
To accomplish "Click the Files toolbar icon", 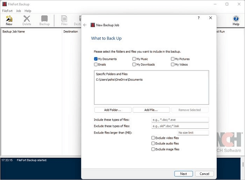I will (x=64, y=20).
